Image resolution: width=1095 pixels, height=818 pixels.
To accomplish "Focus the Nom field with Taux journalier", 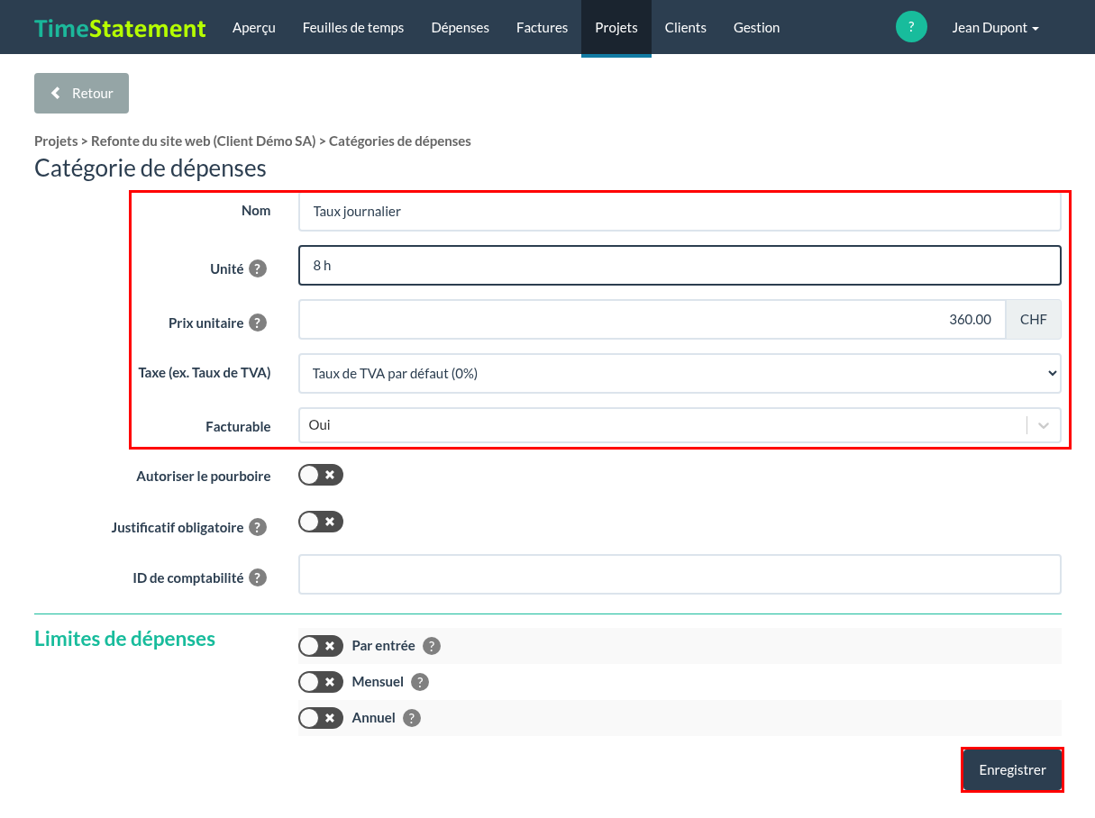I will [680, 212].
